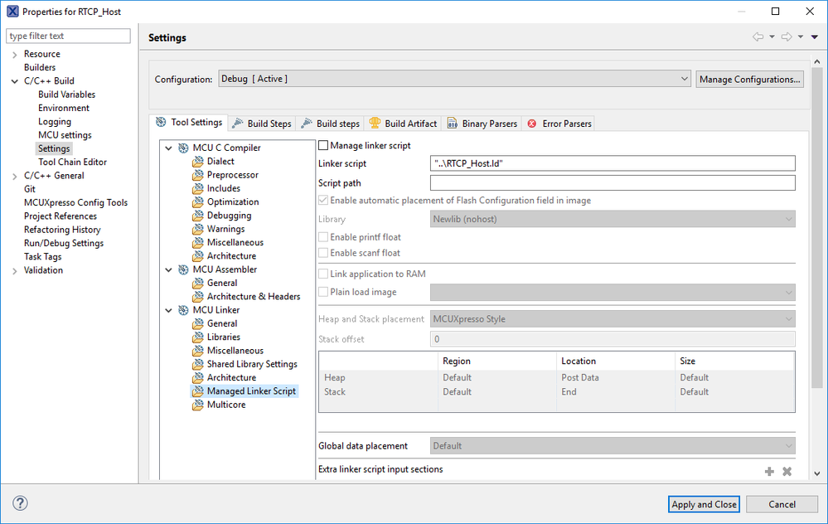Click the delete input section X icon
828x524 pixels.
[x=787, y=471]
